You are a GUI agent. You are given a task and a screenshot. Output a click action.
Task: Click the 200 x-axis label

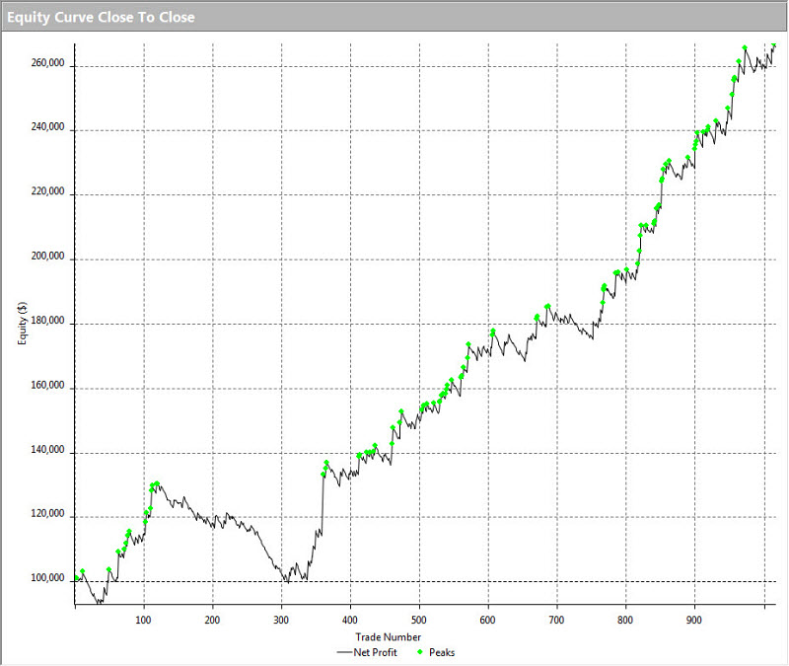pyautogui.click(x=212, y=621)
